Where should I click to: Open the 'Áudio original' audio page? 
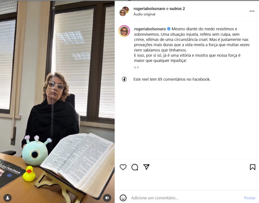[144, 14]
